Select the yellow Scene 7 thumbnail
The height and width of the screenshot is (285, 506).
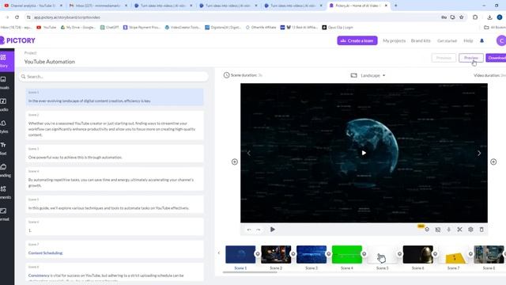[x=453, y=254]
